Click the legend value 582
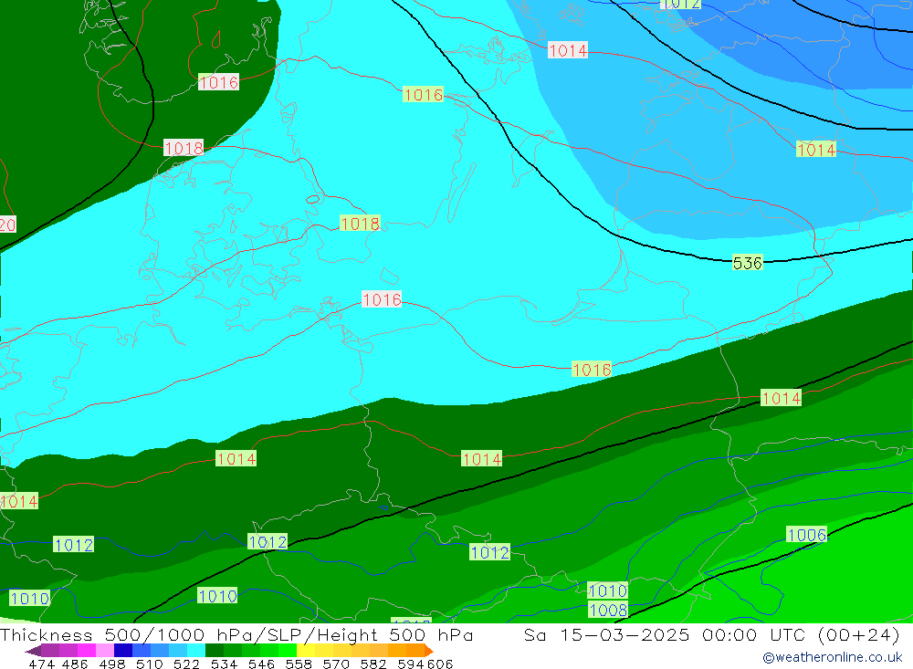 coord(373,664)
